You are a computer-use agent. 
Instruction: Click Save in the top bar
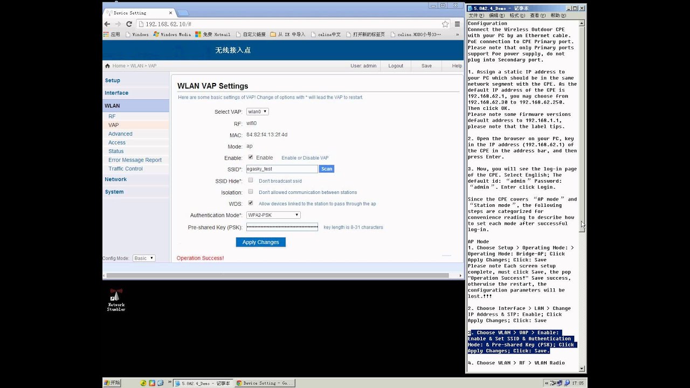(426, 66)
